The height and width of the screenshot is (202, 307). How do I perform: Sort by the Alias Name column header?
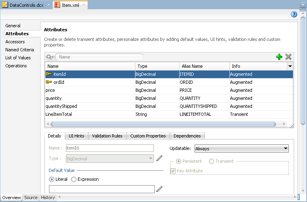[x=205, y=66]
